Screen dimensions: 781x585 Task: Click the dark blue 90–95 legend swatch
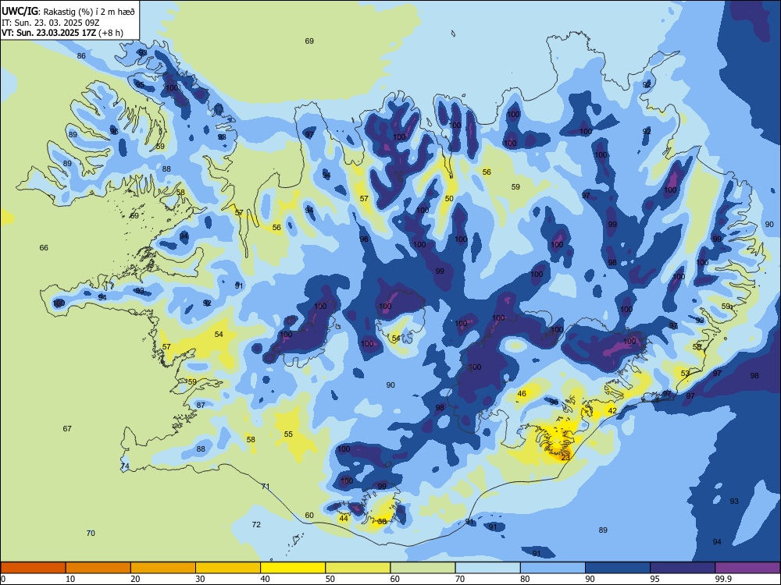(x=618, y=568)
